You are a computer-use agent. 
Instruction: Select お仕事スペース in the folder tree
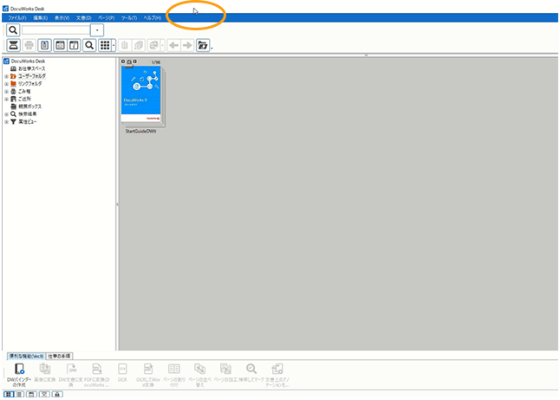[x=31, y=68]
